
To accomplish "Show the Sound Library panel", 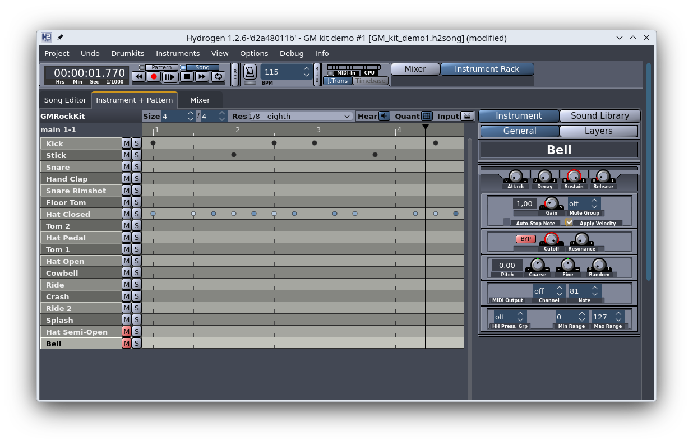I will pyautogui.click(x=600, y=116).
